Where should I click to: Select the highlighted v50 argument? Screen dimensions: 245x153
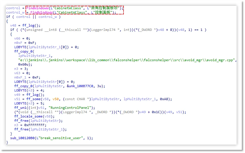[x=56, y=99]
